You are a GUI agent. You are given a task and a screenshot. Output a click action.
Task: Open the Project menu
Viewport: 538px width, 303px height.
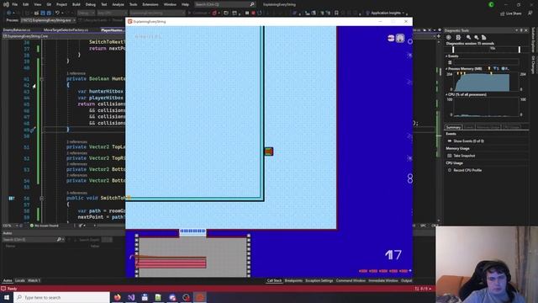[x=61, y=4]
